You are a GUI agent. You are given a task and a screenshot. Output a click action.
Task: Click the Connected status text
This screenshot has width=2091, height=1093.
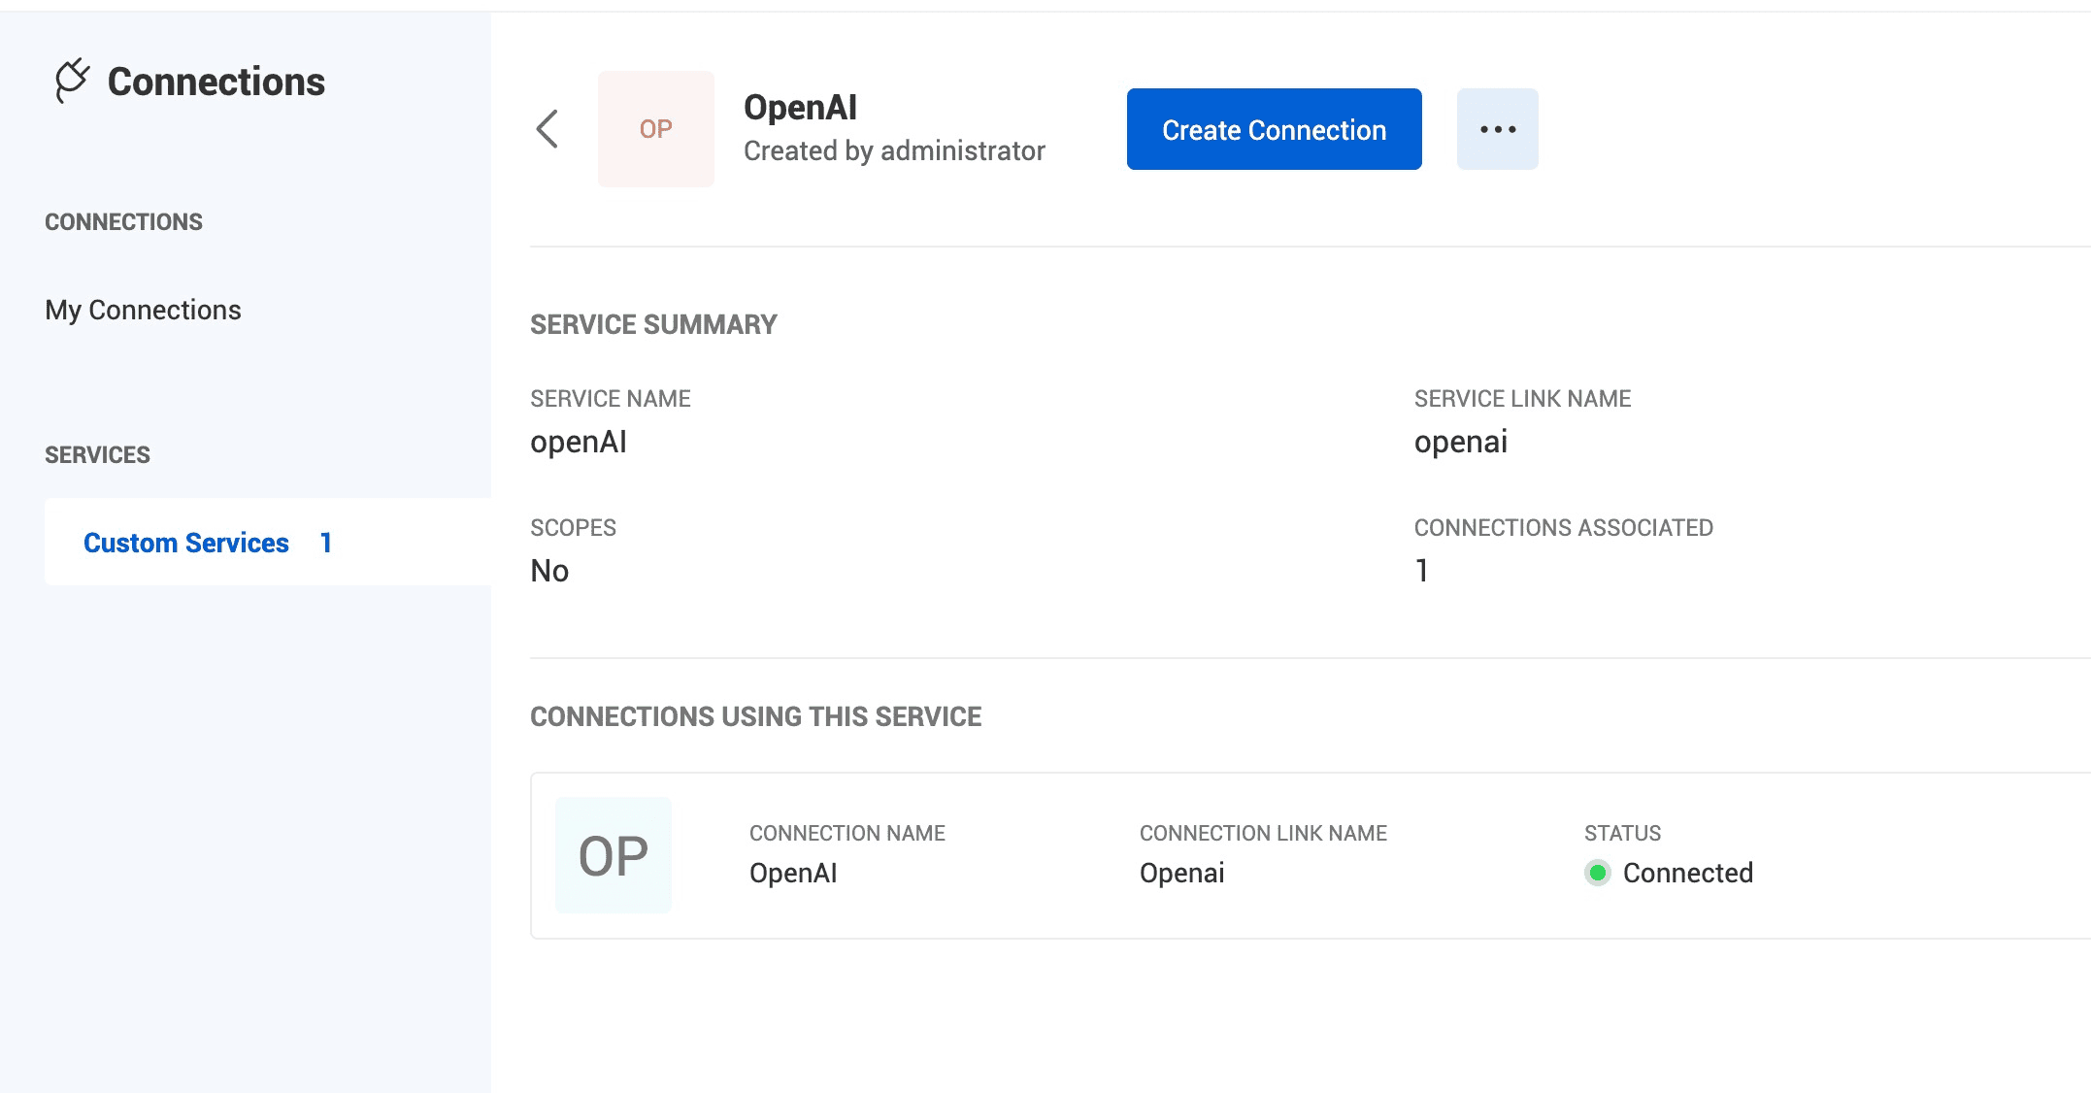click(x=1687, y=873)
